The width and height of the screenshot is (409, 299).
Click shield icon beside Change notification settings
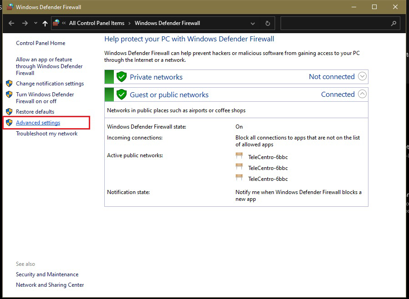click(x=9, y=83)
